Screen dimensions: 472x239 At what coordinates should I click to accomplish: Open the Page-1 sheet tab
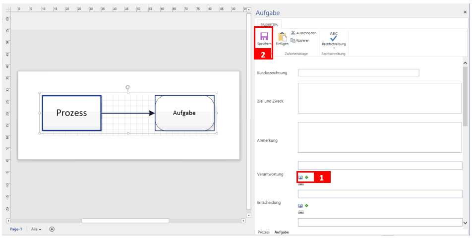pos(16,229)
